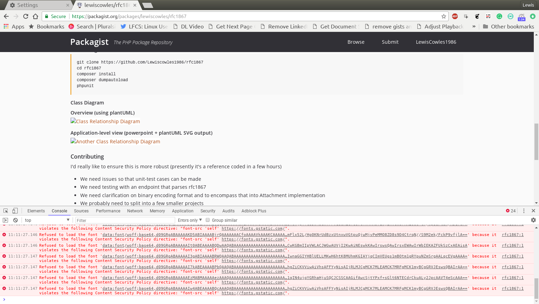This screenshot has width=539, height=304.
Task: Click the forward navigation arrow
Action: click(16, 16)
